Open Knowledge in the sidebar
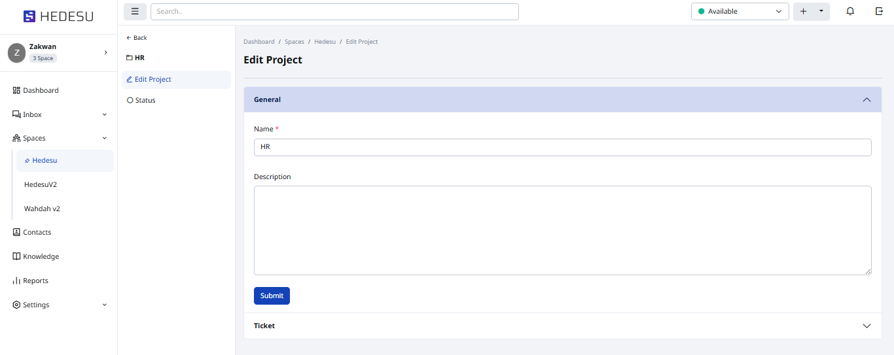 tap(41, 256)
